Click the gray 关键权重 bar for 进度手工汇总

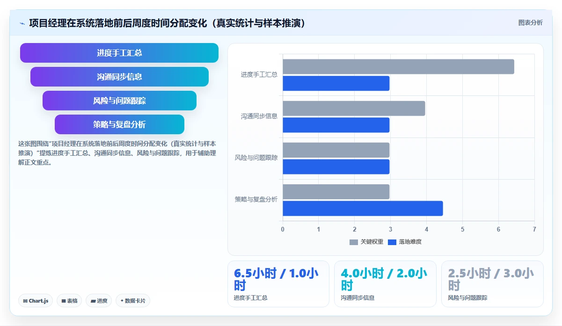pos(398,66)
